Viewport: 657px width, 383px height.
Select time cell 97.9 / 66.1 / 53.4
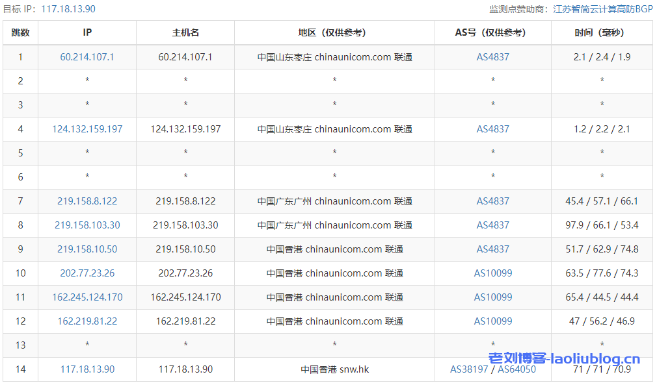(602, 225)
